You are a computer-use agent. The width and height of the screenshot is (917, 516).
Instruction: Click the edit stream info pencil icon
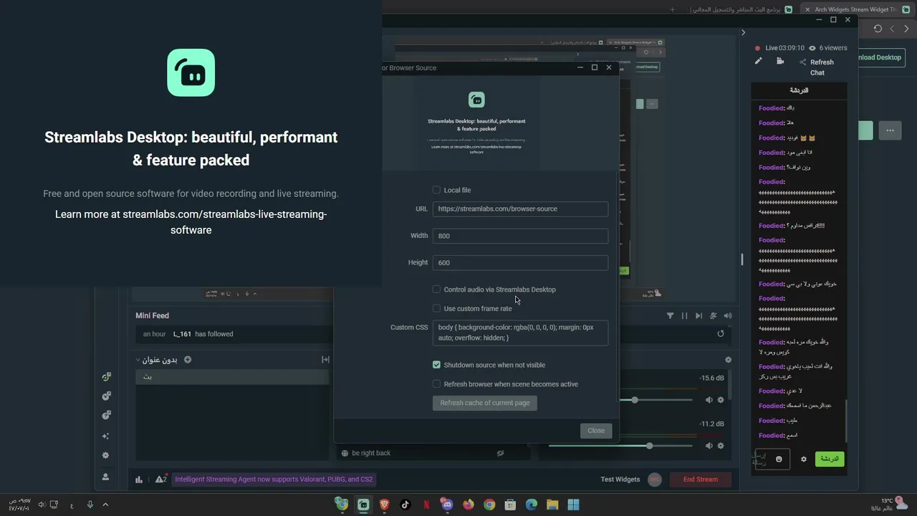coord(758,62)
